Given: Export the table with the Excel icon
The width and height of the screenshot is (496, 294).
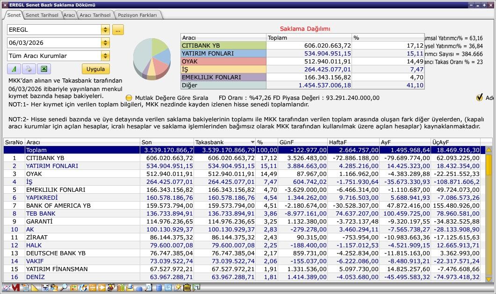Looking at the screenshot, I should pos(43,69).
